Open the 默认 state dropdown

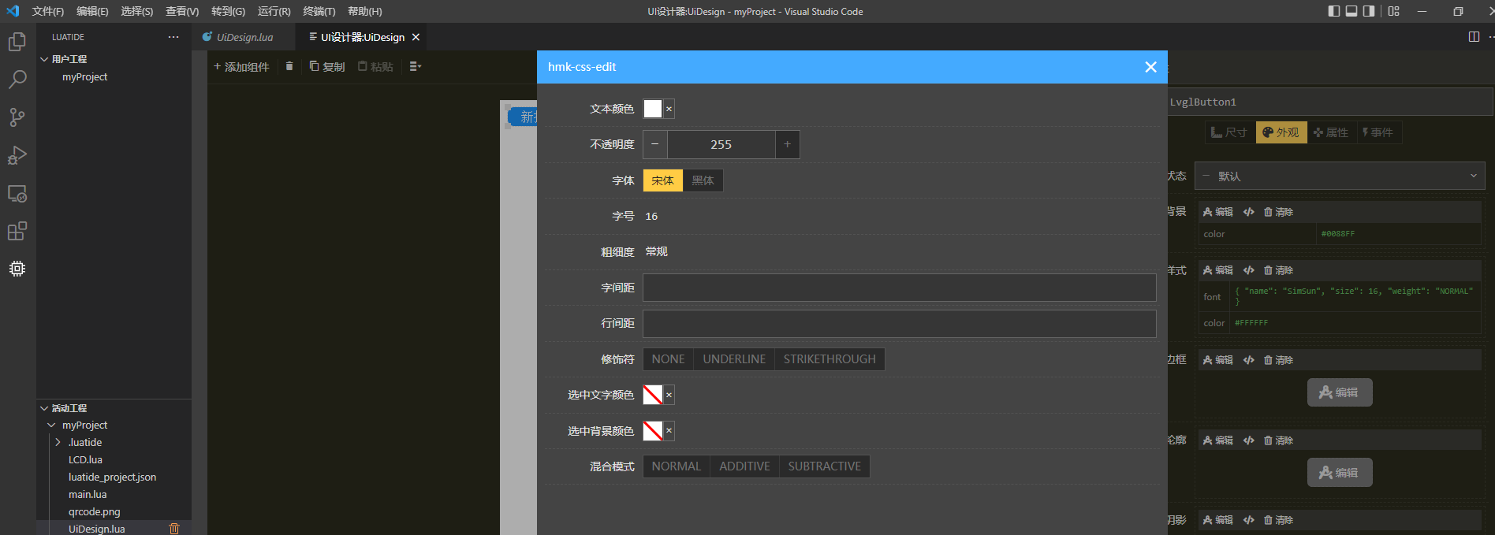pyautogui.click(x=1340, y=176)
